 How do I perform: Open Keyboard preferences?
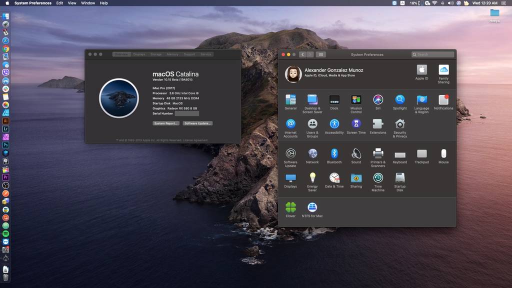pos(399,156)
